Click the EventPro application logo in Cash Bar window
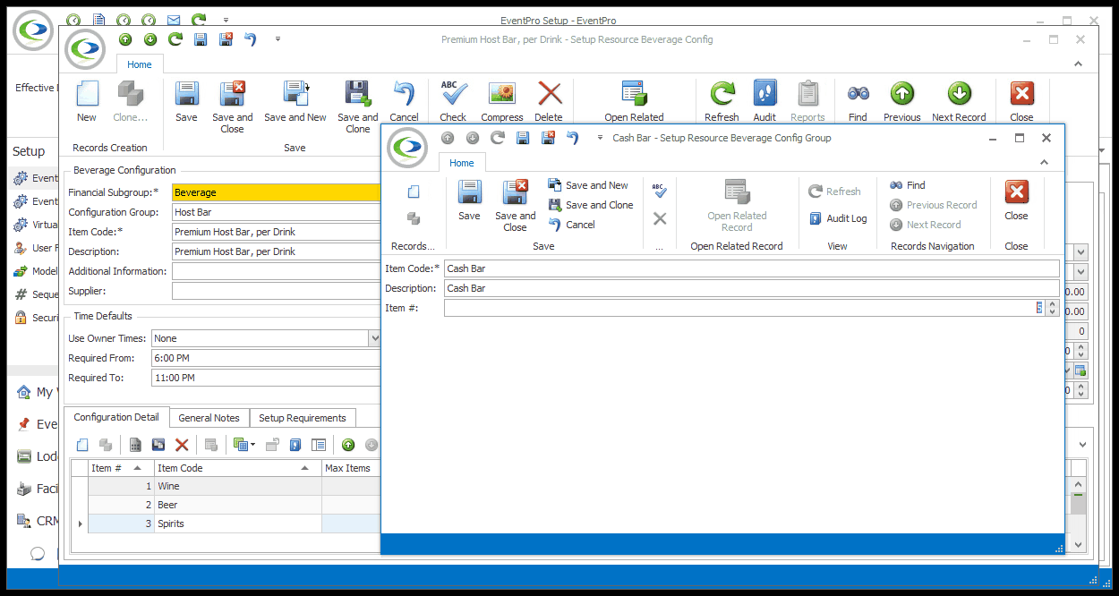 (409, 148)
